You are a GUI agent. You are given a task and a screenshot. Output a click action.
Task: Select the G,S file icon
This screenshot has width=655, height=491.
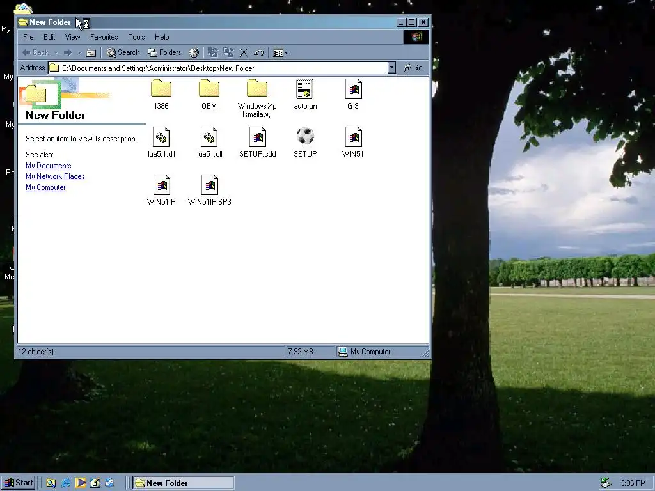[x=353, y=95]
